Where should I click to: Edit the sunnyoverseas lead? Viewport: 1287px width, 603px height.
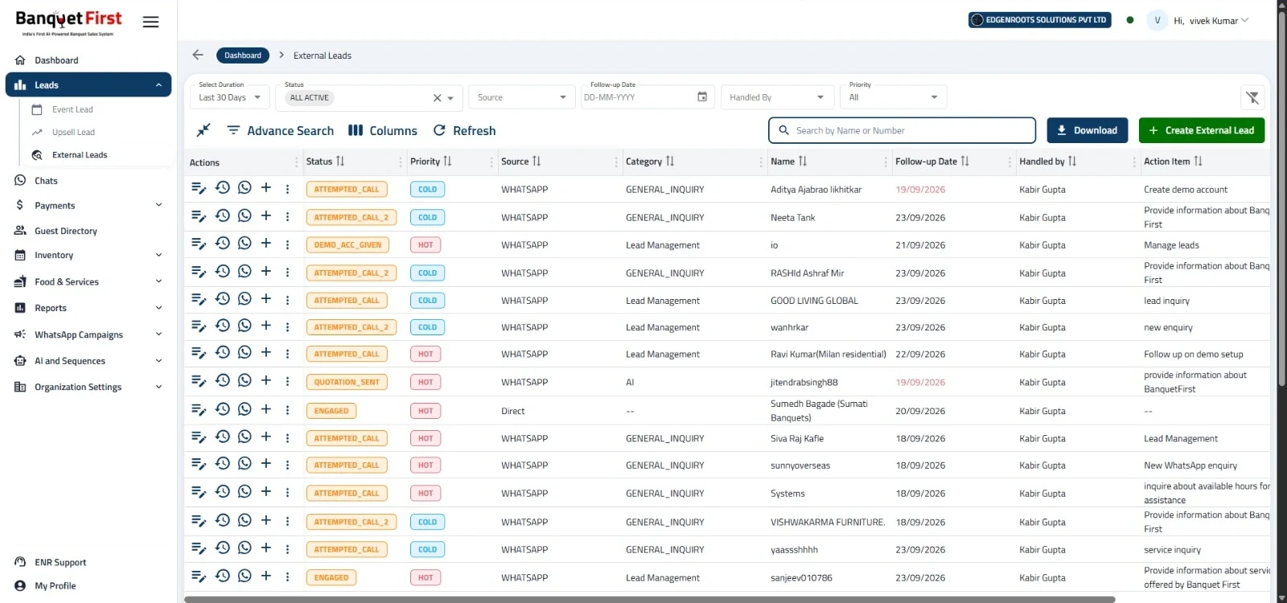pos(199,464)
